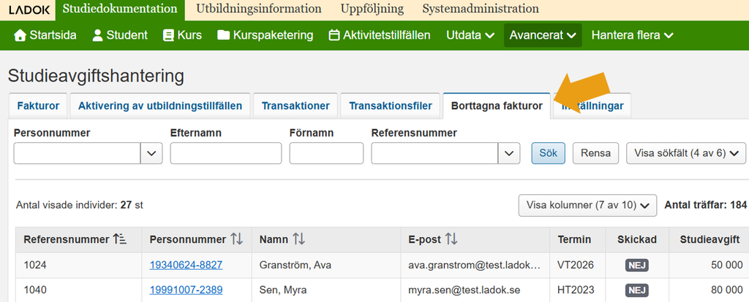This screenshot has width=749, height=302.
Task: Open the Fakturor tab
Action: click(38, 106)
